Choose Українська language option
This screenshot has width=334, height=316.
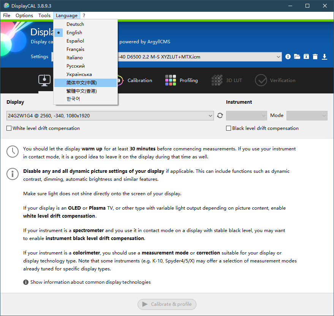click(85, 74)
